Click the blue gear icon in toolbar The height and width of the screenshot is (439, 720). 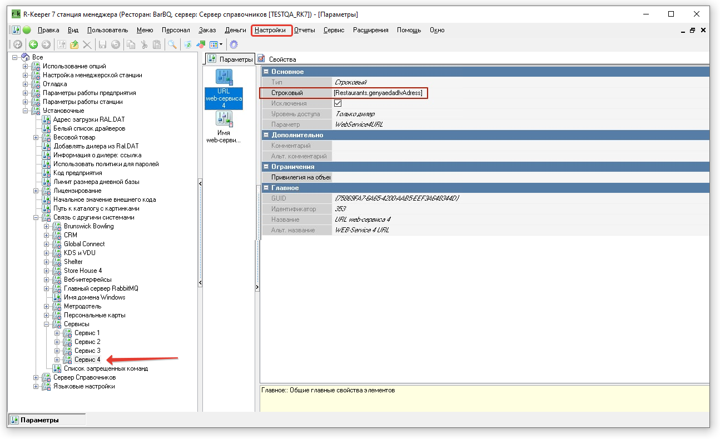pos(234,44)
